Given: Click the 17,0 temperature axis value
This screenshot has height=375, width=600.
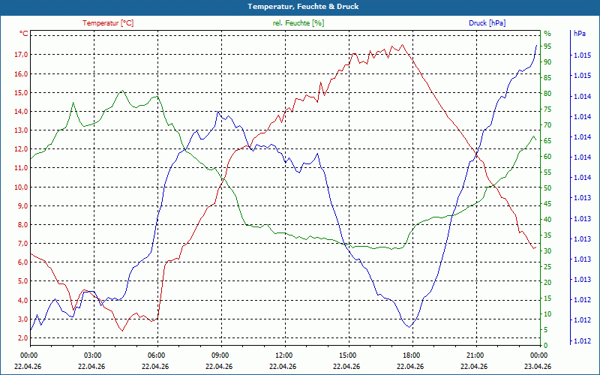Looking at the screenshot, I should point(21,55).
